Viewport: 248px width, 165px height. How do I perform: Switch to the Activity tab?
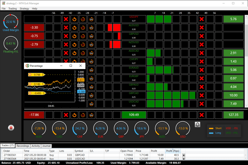click(x=36, y=146)
